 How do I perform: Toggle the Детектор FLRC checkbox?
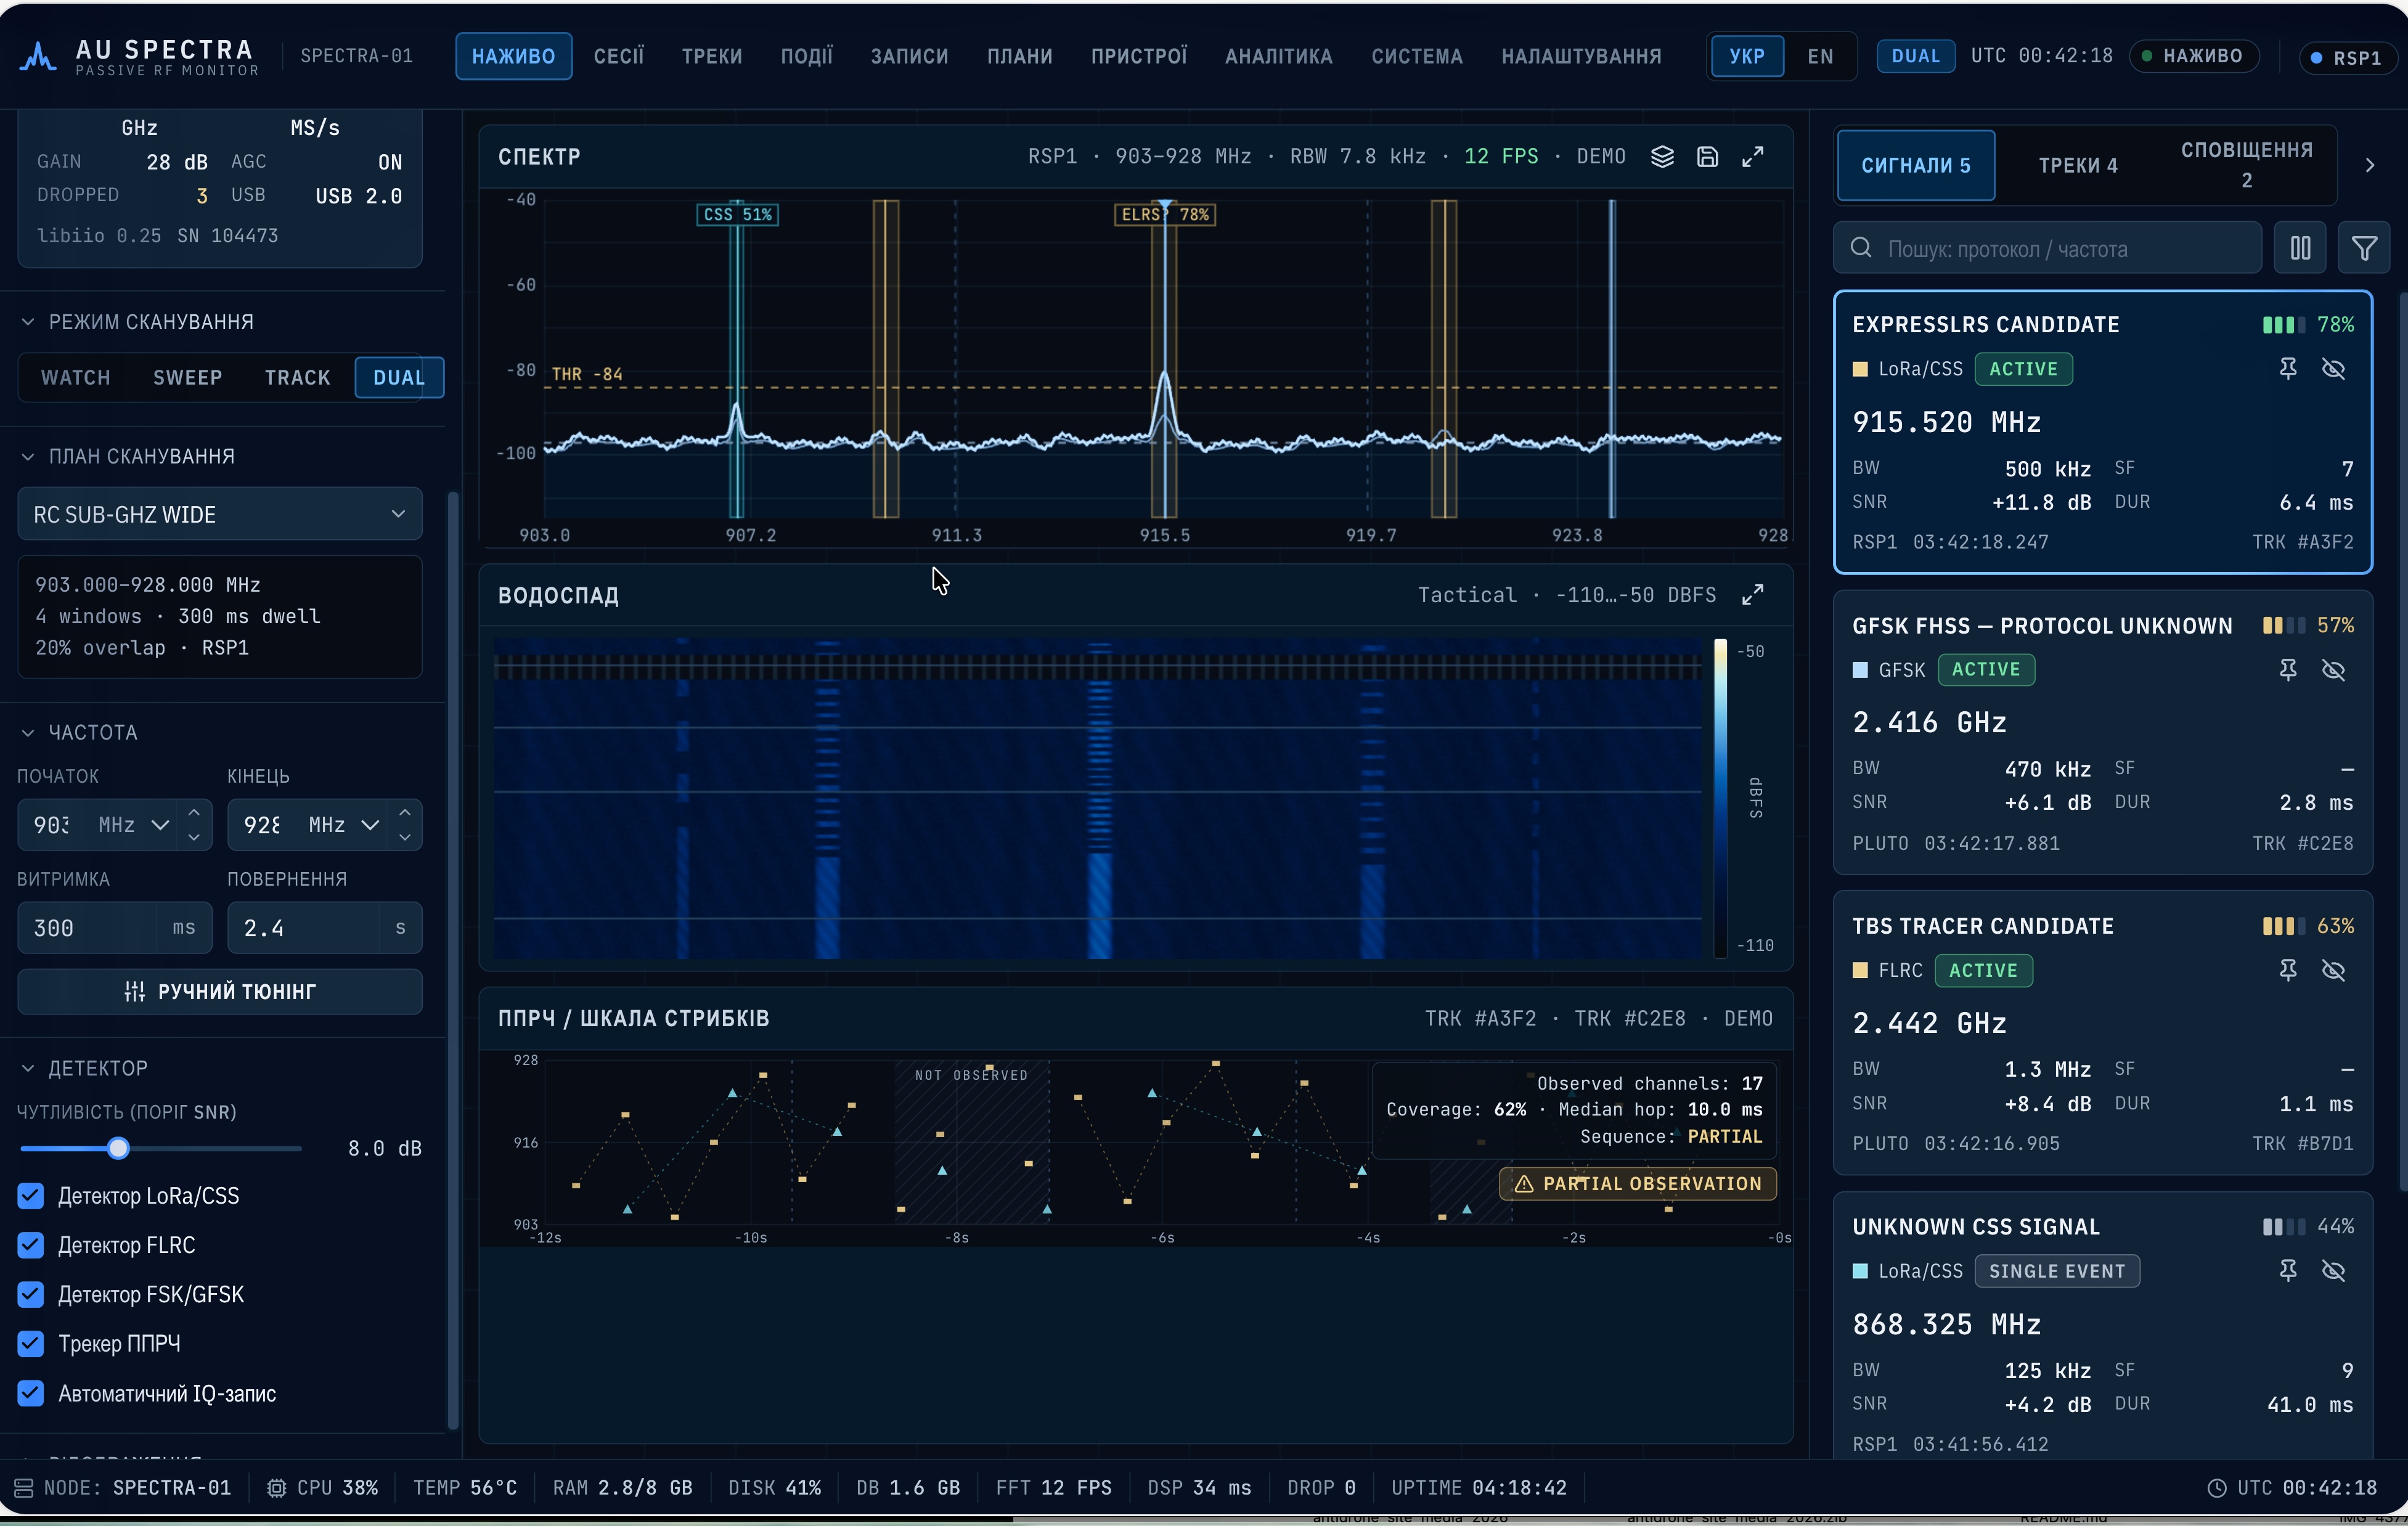pyautogui.click(x=31, y=1245)
